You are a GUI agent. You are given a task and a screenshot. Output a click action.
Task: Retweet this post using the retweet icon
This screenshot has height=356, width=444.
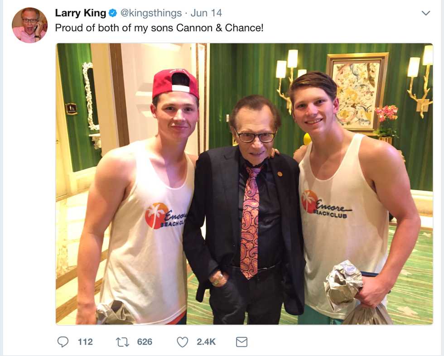point(122,342)
